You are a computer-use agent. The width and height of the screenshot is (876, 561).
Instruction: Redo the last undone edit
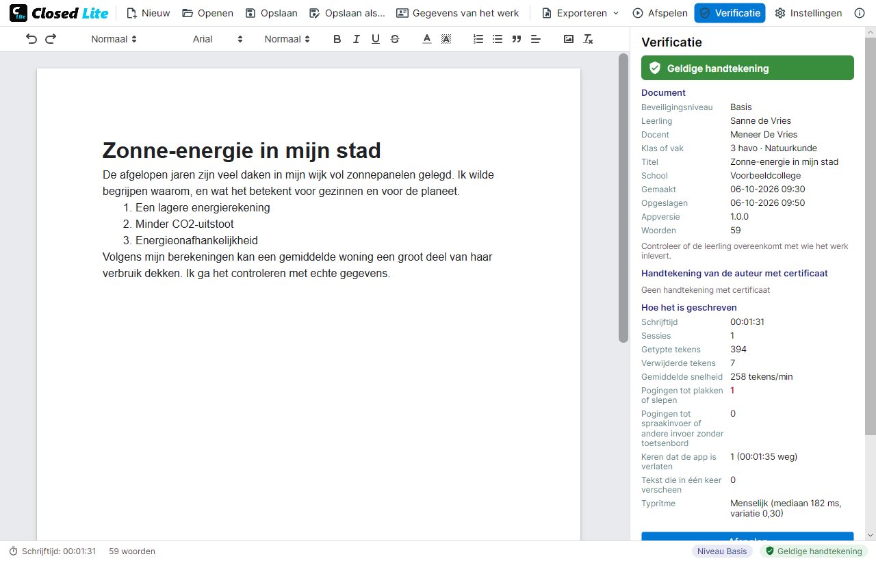[x=51, y=39]
